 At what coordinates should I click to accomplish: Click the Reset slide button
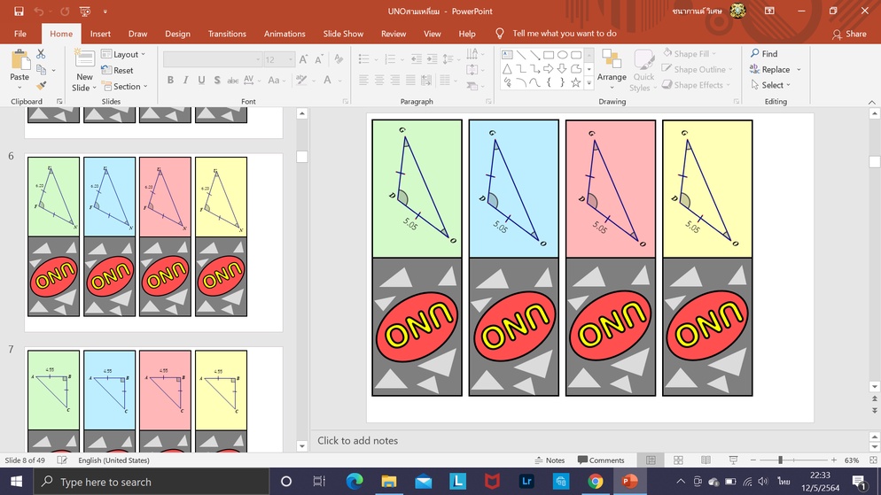click(117, 70)
